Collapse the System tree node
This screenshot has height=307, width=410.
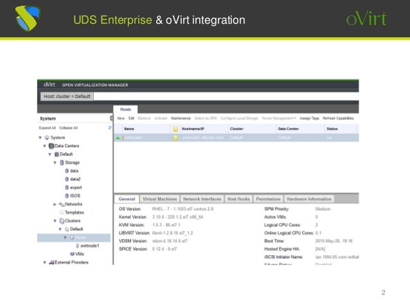click(40, 137)
